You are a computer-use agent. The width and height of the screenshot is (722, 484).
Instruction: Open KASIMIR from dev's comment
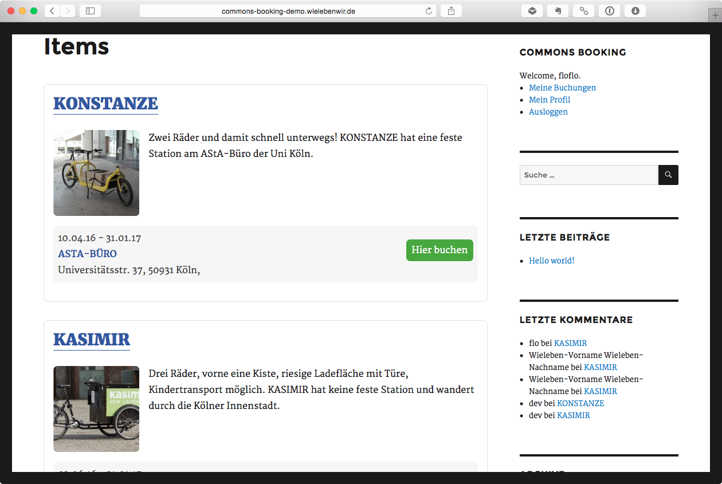point(574,415)
